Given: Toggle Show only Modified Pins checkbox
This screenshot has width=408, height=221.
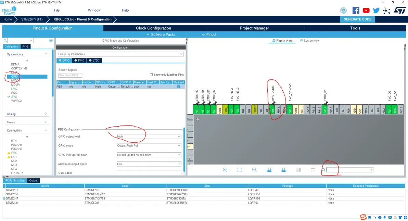Looking at the screenshot, I should click(x=151, y=75).
